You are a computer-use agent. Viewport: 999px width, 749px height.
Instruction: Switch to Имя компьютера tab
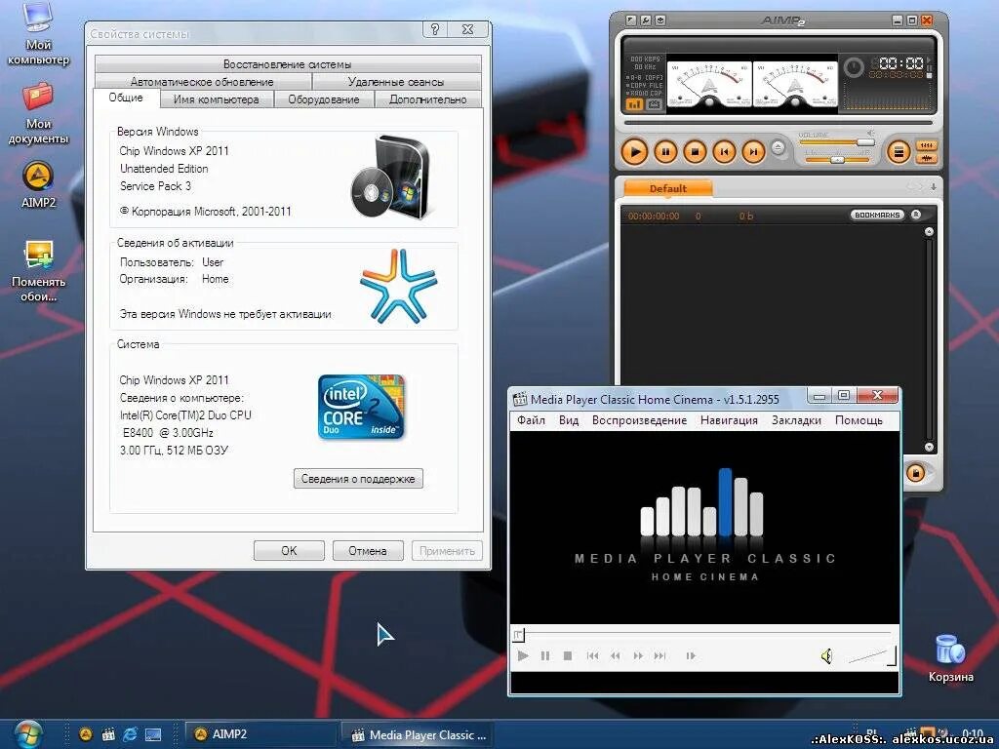[216, 99]
